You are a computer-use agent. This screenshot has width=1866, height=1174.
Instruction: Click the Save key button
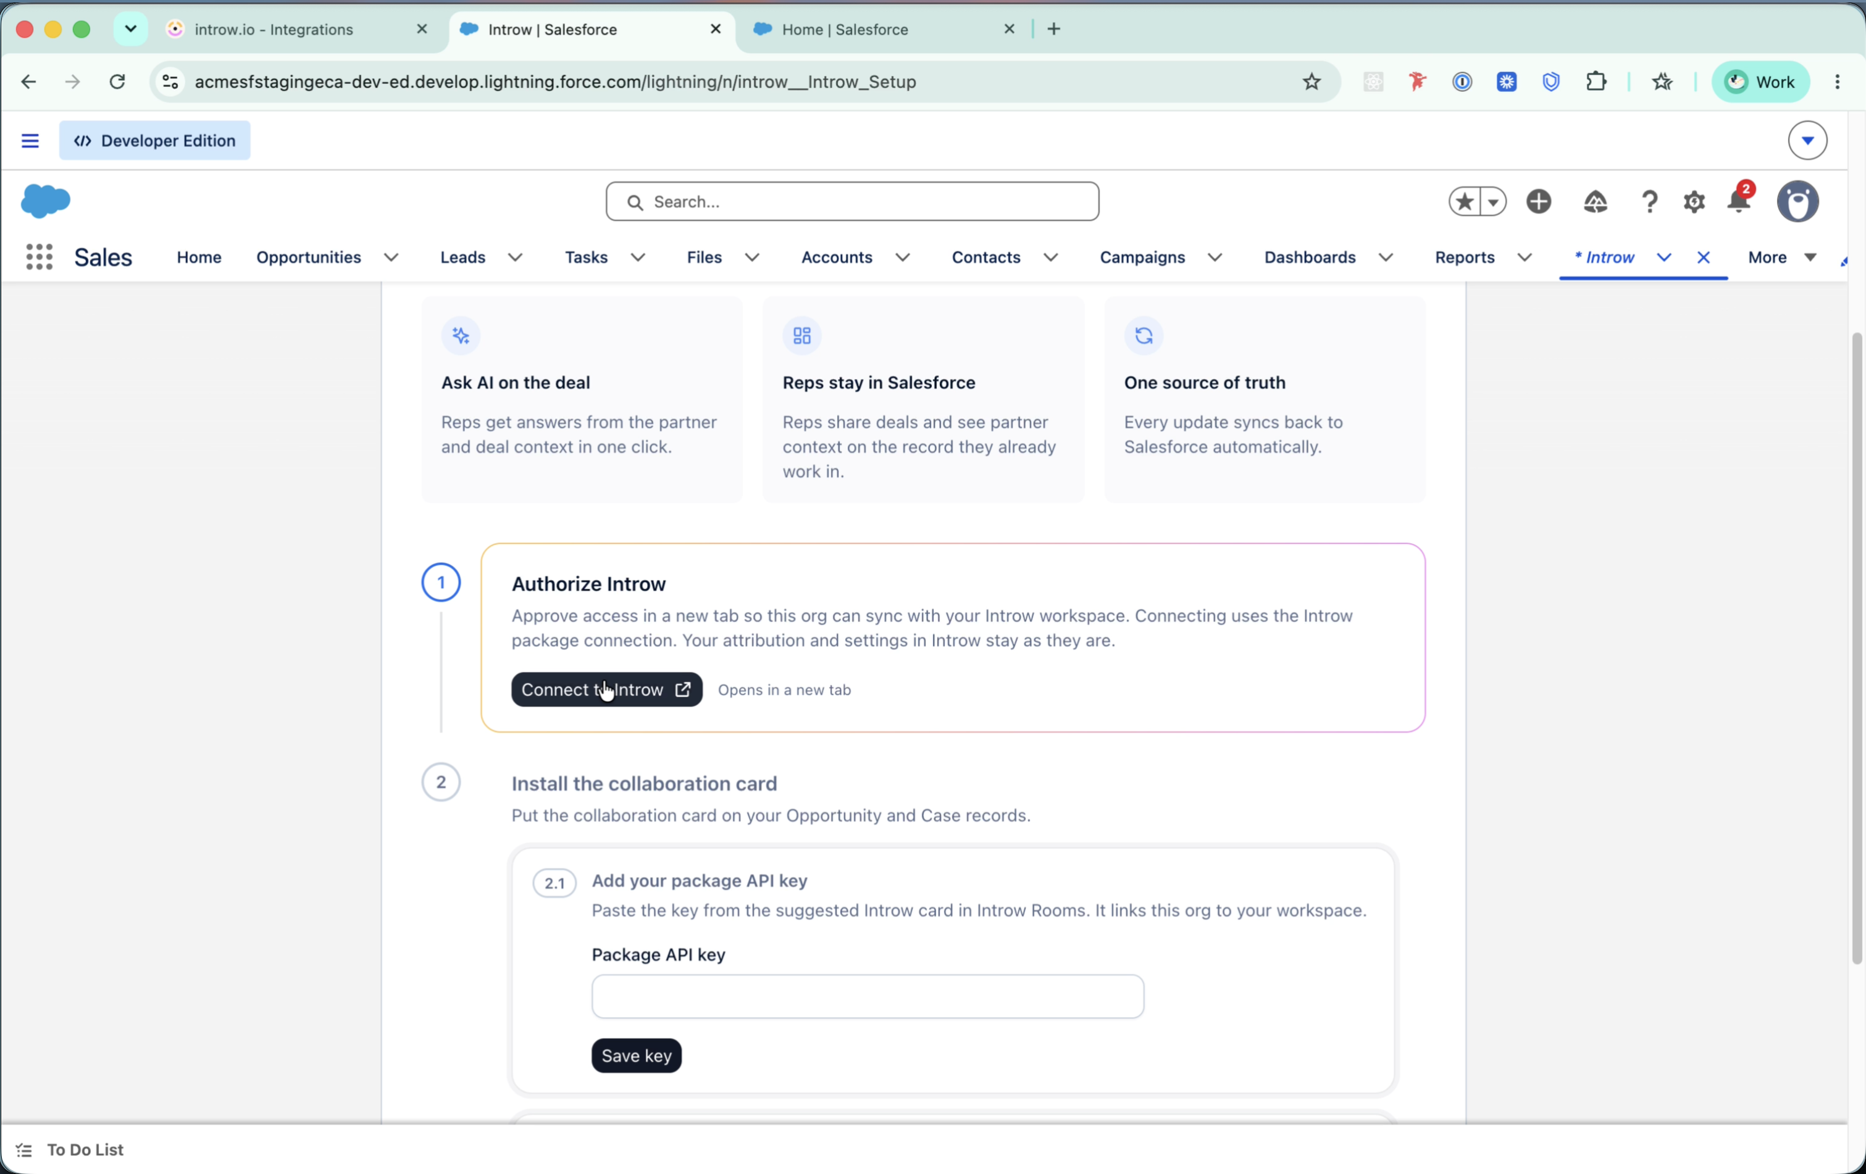636,1055
